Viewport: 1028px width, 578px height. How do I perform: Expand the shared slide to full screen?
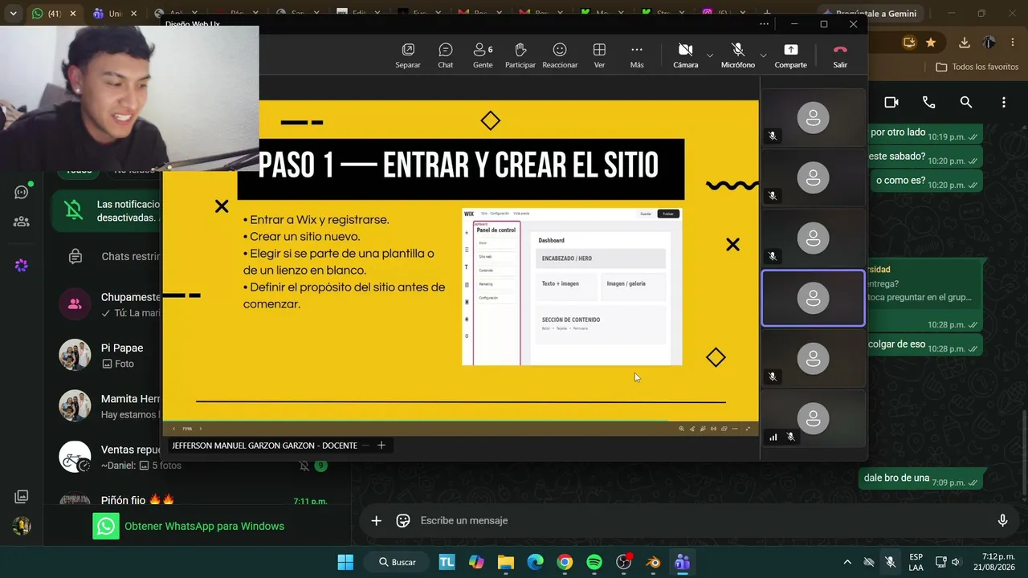click(749, 429)
